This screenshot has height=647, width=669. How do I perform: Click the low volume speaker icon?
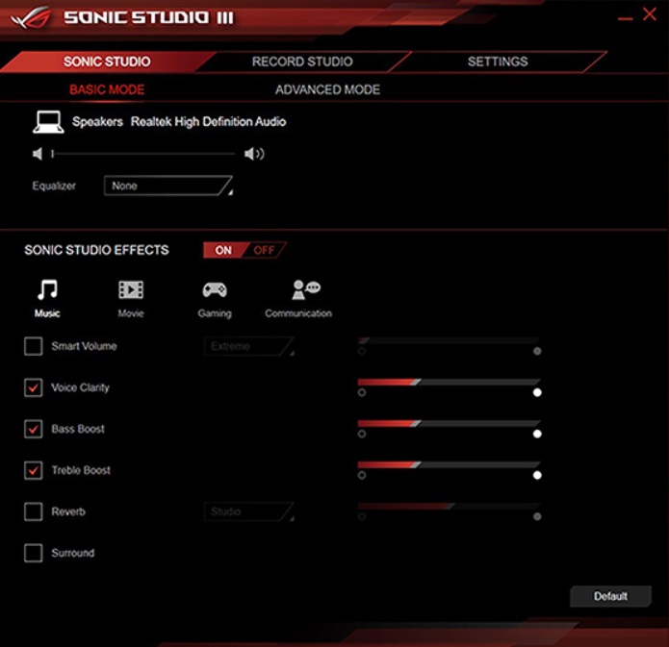(x=38, y=154)
